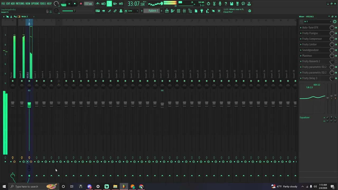Click the microphone recording icon
338x190 pixels.
tap(220, 4)
